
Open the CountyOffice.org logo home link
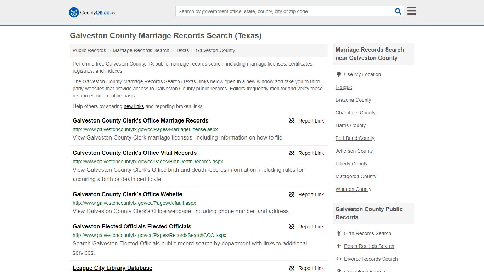pyautogui.click(x=92, y=12)
